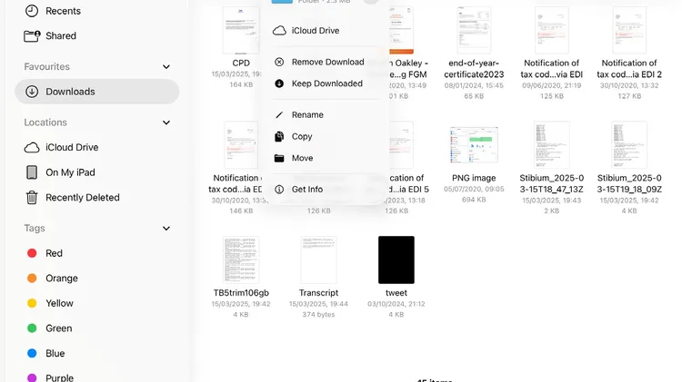Tap iCloud Drive entry in popup menu

pyautogui.click(x=316, y=31)
